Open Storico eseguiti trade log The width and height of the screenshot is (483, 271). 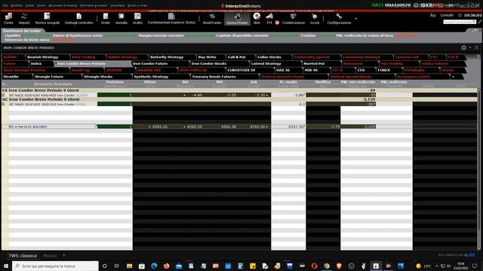pyautogui.click(x=47, y=18)
